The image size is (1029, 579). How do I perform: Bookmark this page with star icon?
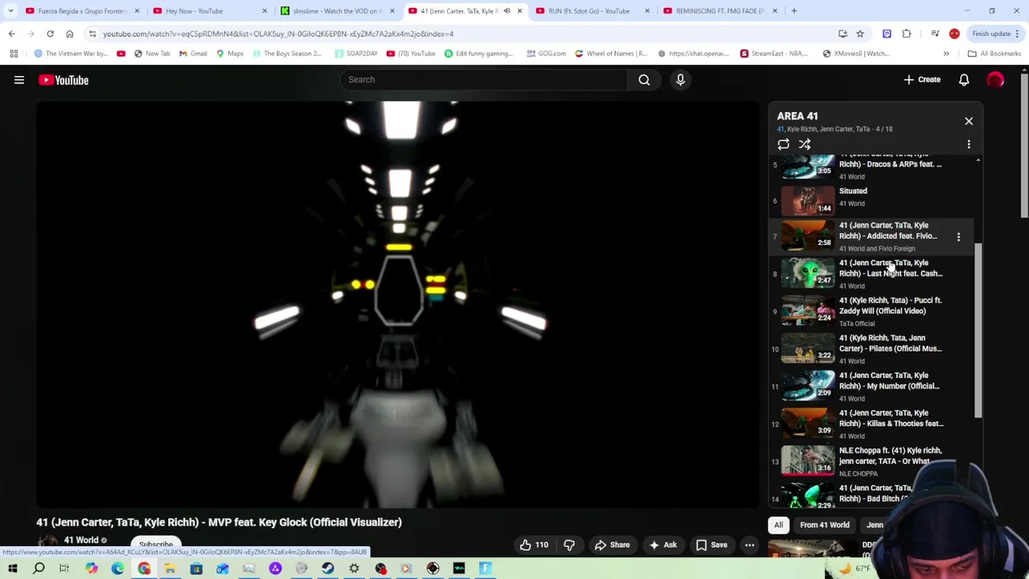click(859, 34)
